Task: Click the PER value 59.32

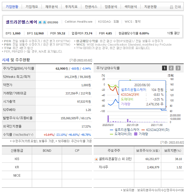Action: click(61, 33)
